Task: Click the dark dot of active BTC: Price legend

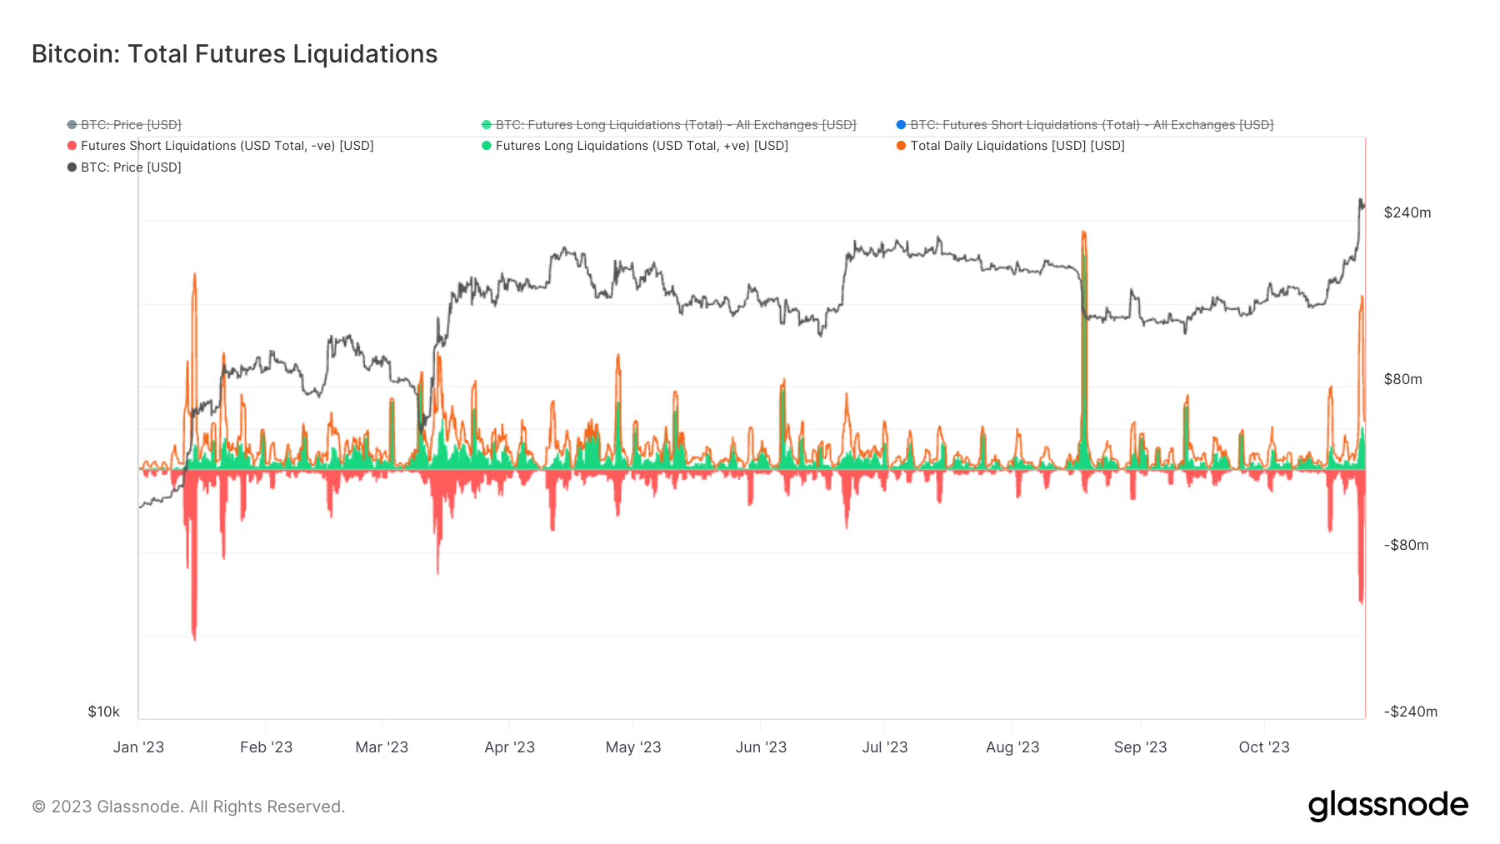Action: (x=72, y=167)
